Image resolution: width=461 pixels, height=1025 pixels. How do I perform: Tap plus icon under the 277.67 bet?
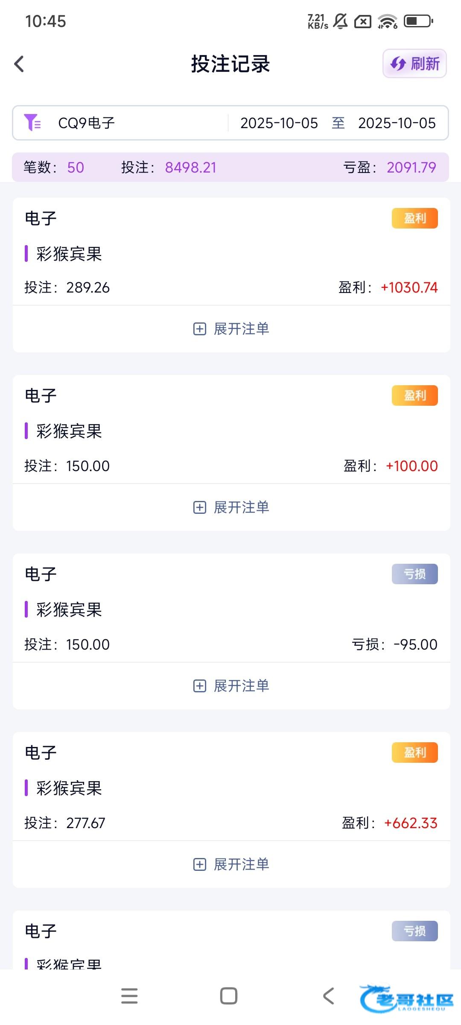[x=200, y=864]
